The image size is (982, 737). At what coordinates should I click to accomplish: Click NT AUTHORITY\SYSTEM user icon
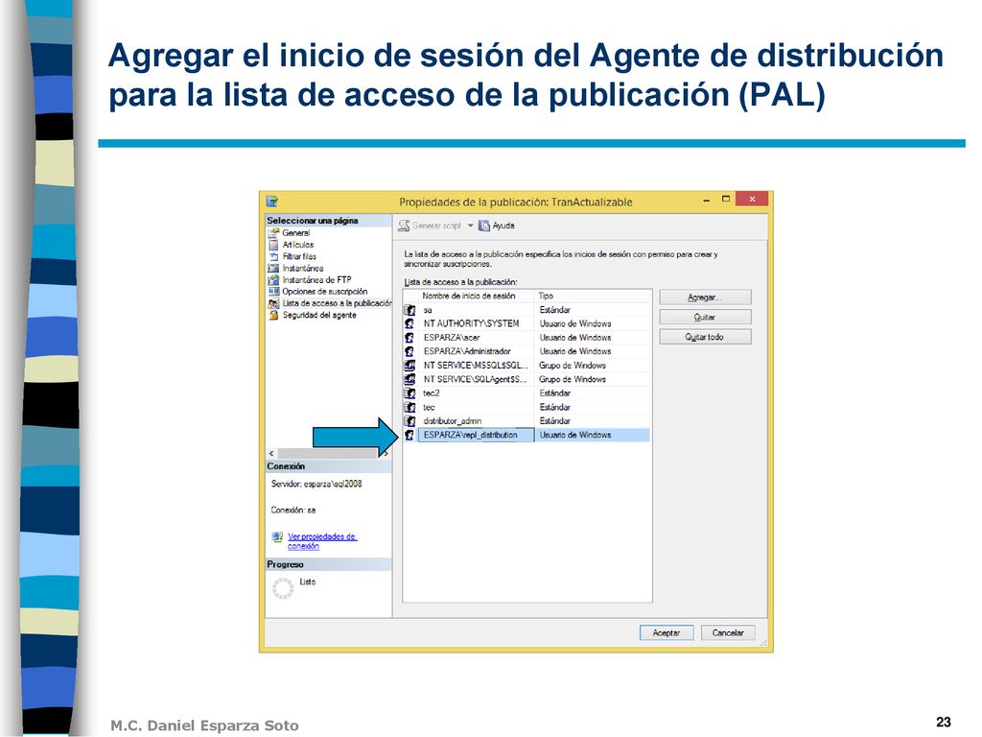pos(409,324)
